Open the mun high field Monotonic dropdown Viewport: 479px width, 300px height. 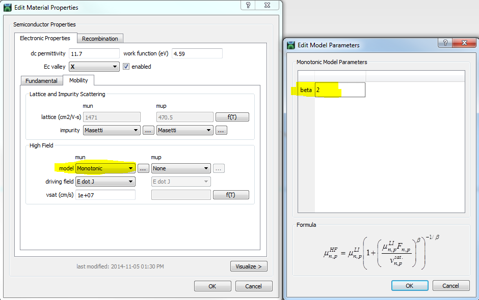point(105,168)
